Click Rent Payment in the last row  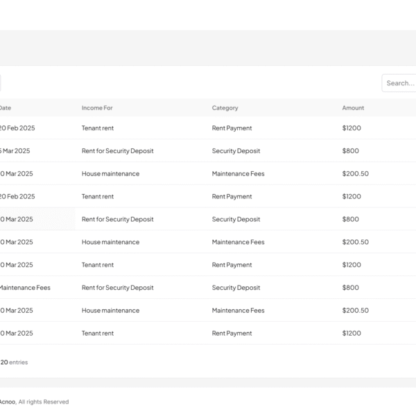(232, 333)
